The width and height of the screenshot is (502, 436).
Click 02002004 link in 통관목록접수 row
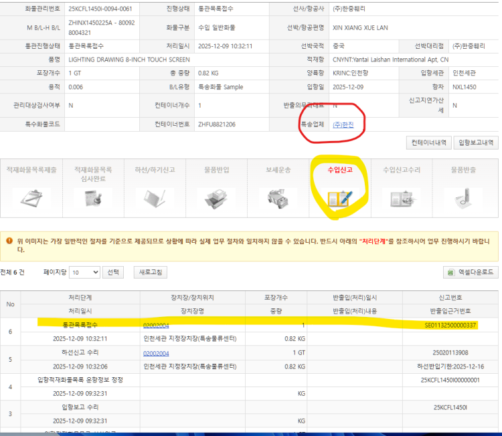point(156,325)
